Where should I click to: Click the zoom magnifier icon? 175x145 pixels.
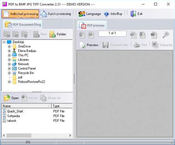(166, 35)
